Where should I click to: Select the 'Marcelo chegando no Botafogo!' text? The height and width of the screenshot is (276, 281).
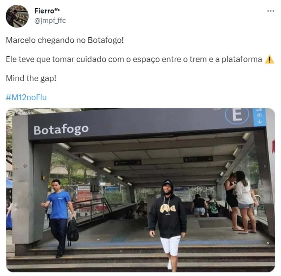[x=65, y=40]
